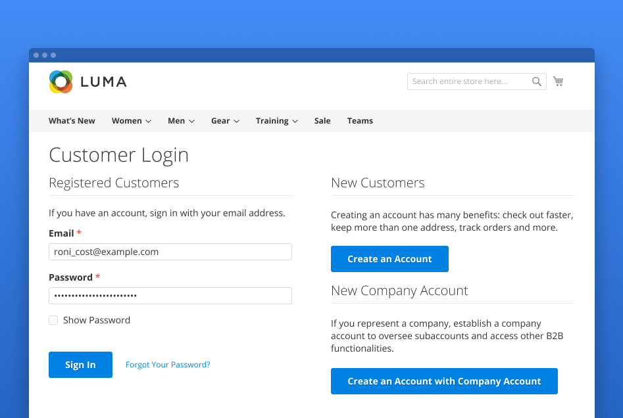
Task: Open the Sale menu item
Action: pos(322,121)
